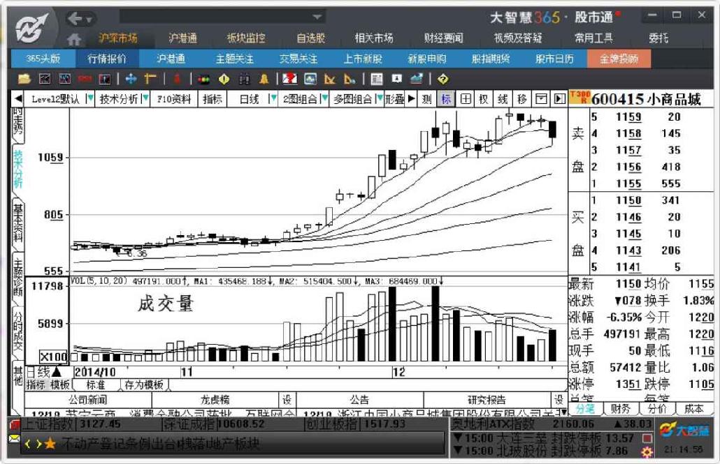Click the F10资料 button
Screen dimensions: 720x464
pos(173,99)
